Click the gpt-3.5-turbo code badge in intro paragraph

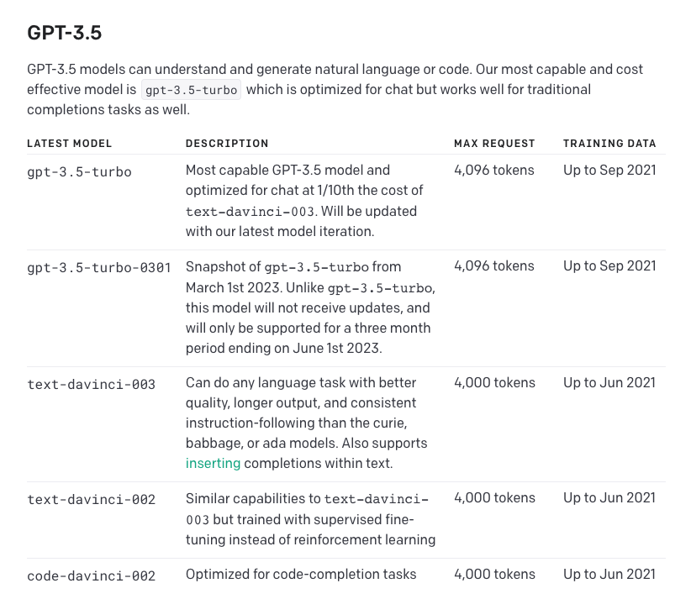pos(191,90)
